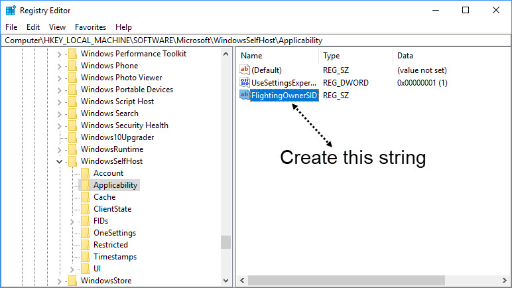Select the OneSettings key label
Viewport: 512px width, 288px height.
(115, 233)
